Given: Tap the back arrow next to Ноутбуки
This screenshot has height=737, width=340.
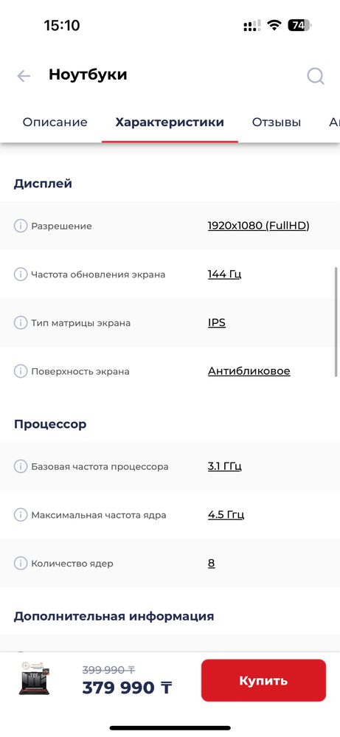Looking at the screenshot, I should click(x=24, y=76).
